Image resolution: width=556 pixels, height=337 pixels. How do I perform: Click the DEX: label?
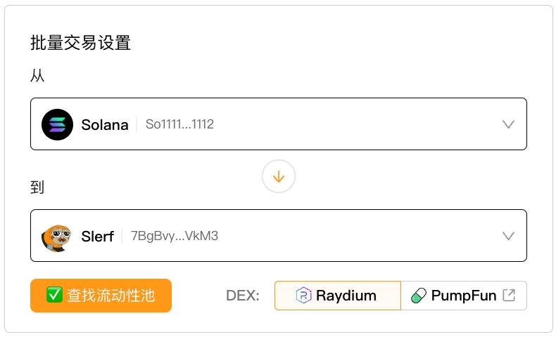[x=243, y=296]
